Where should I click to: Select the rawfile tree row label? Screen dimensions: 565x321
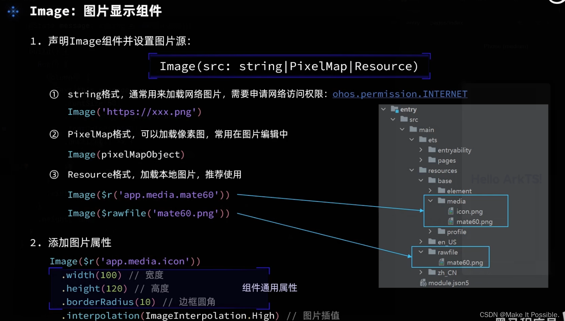click(x=448, y=252)
